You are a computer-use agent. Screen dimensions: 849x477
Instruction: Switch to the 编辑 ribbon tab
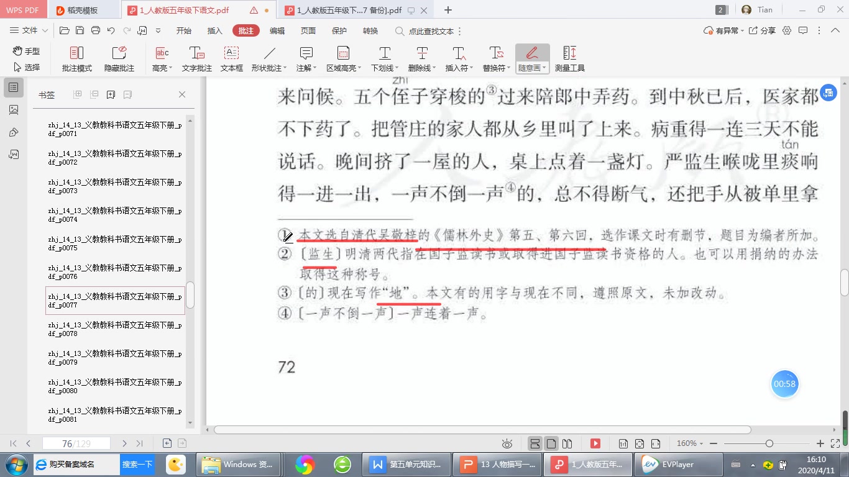point(277,31)
